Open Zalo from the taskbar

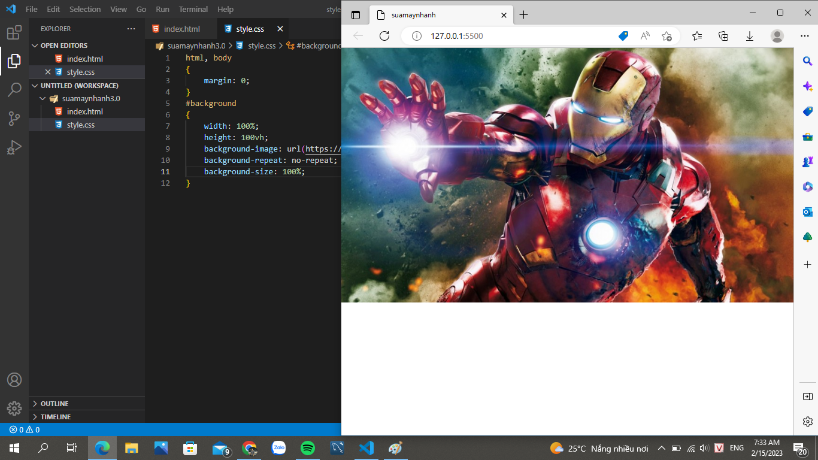[x=279, y=448]
